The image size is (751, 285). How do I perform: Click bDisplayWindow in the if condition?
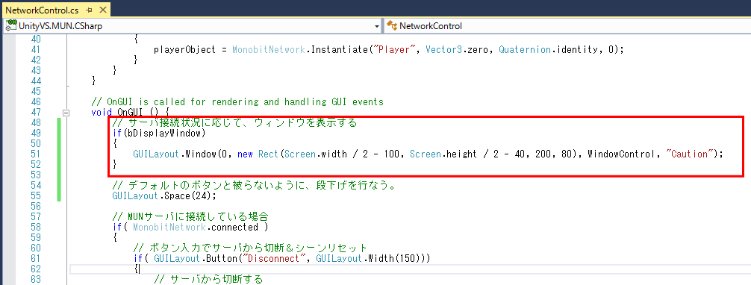[164, 133]
